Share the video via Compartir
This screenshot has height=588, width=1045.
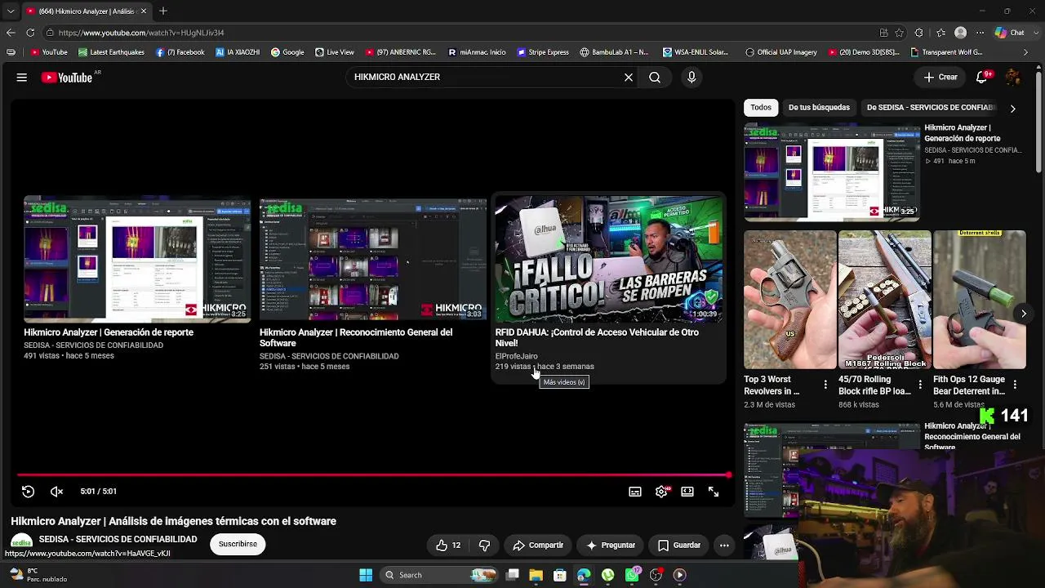(x=538, y=546)
